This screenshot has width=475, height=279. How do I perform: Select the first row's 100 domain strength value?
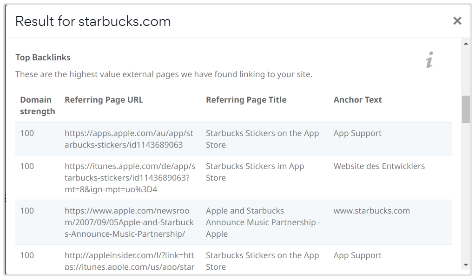coord(26,133)
